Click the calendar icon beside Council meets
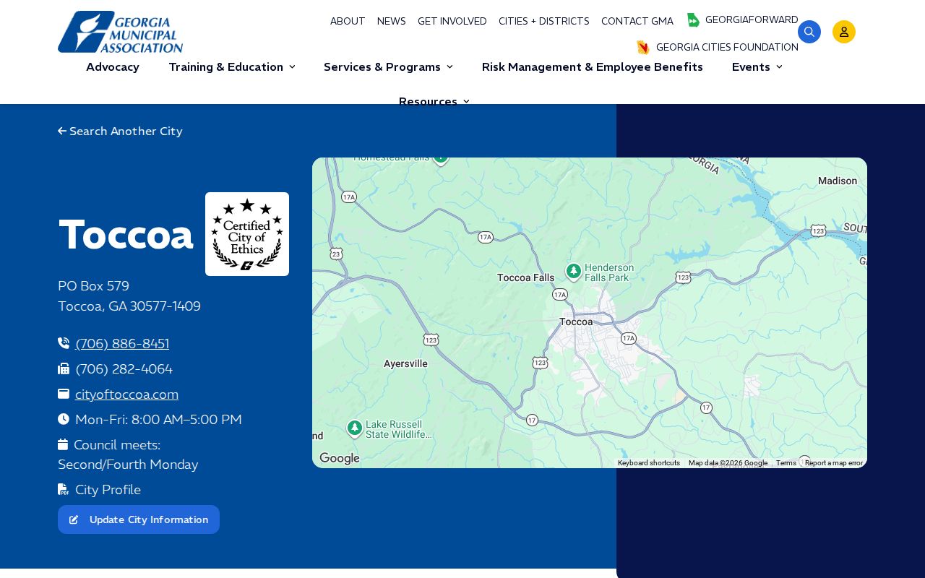The width and height of the screenshot is (925, 578). pos(63,444)
